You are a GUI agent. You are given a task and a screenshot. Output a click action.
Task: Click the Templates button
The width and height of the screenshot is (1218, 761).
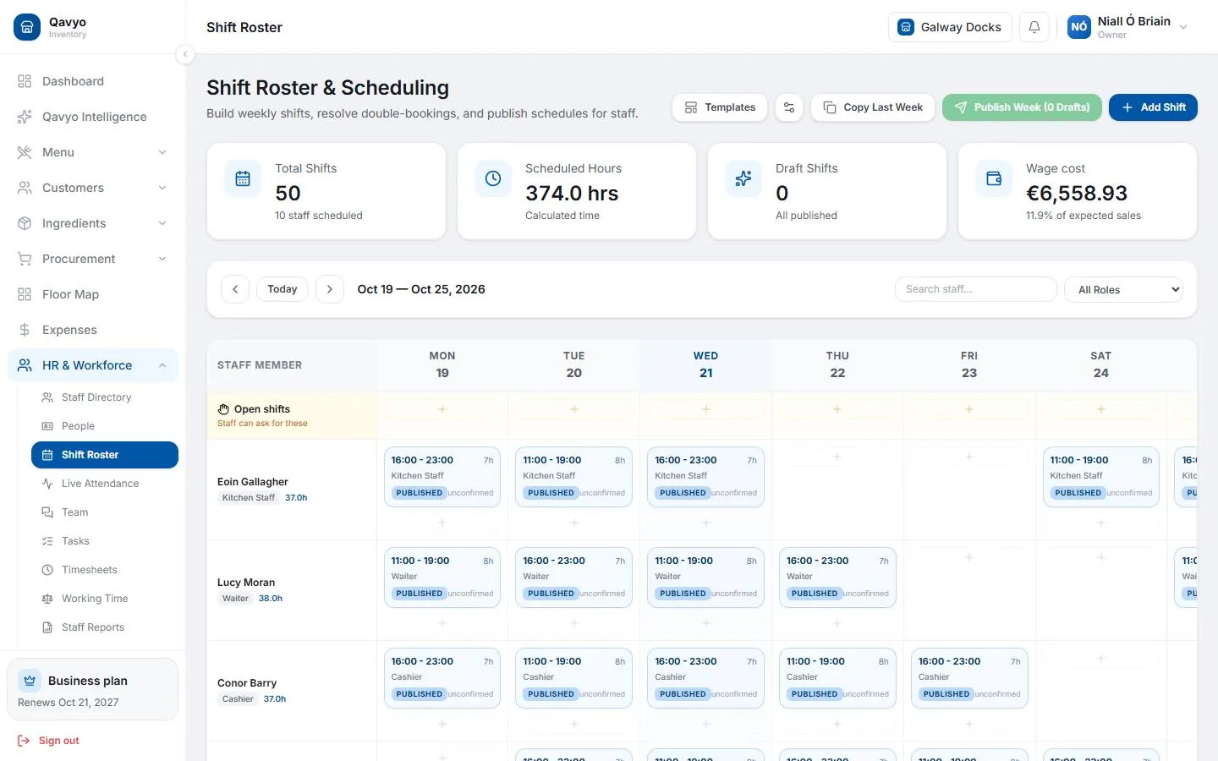tap(720, 107)
